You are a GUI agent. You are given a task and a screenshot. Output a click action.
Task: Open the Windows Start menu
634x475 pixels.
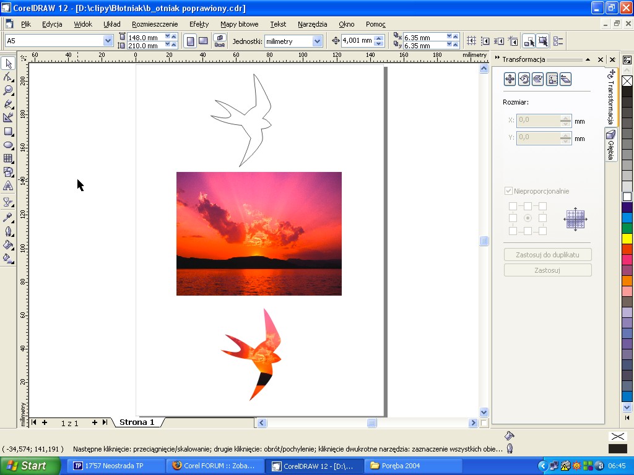[x=30, y=466]
